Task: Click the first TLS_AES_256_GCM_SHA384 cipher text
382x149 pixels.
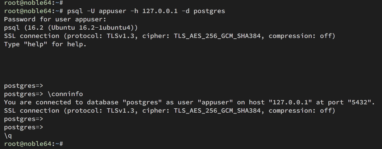Action: [x=217, y=36]
